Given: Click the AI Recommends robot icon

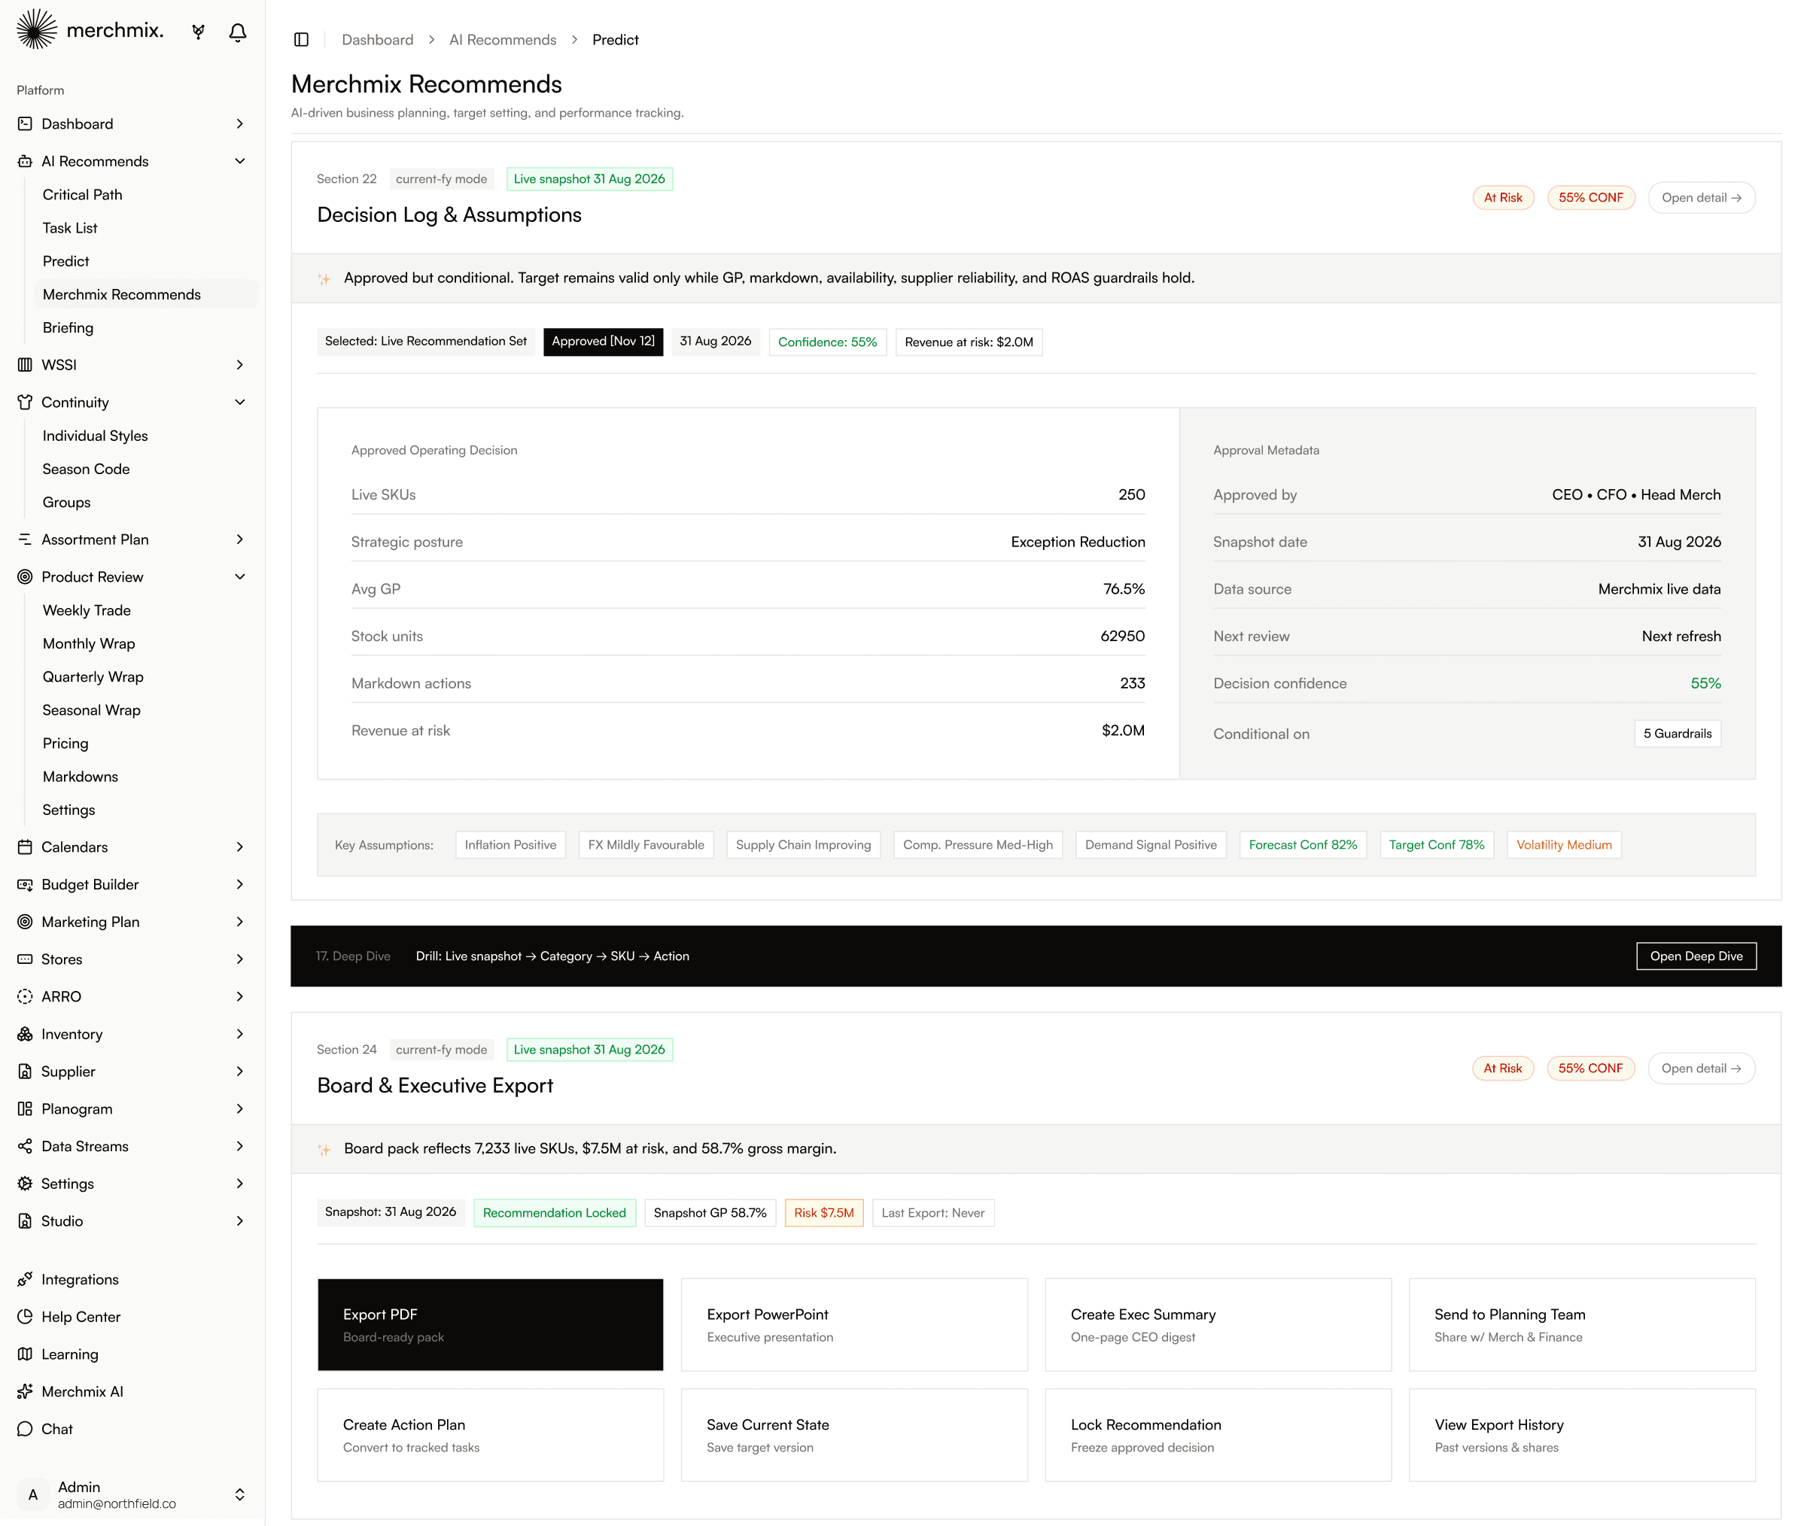Looking at the screenshot, I should coord(25,162).
